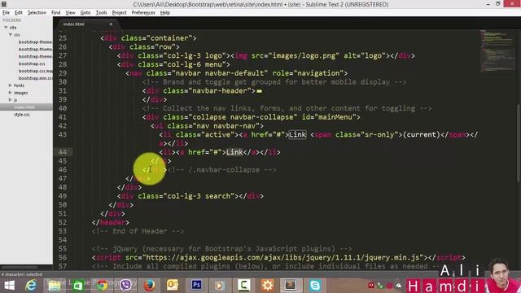Click line number 44 in the gutter
Image resolution: width=521 pixels, height=293 pixels.
coord(63,152)
